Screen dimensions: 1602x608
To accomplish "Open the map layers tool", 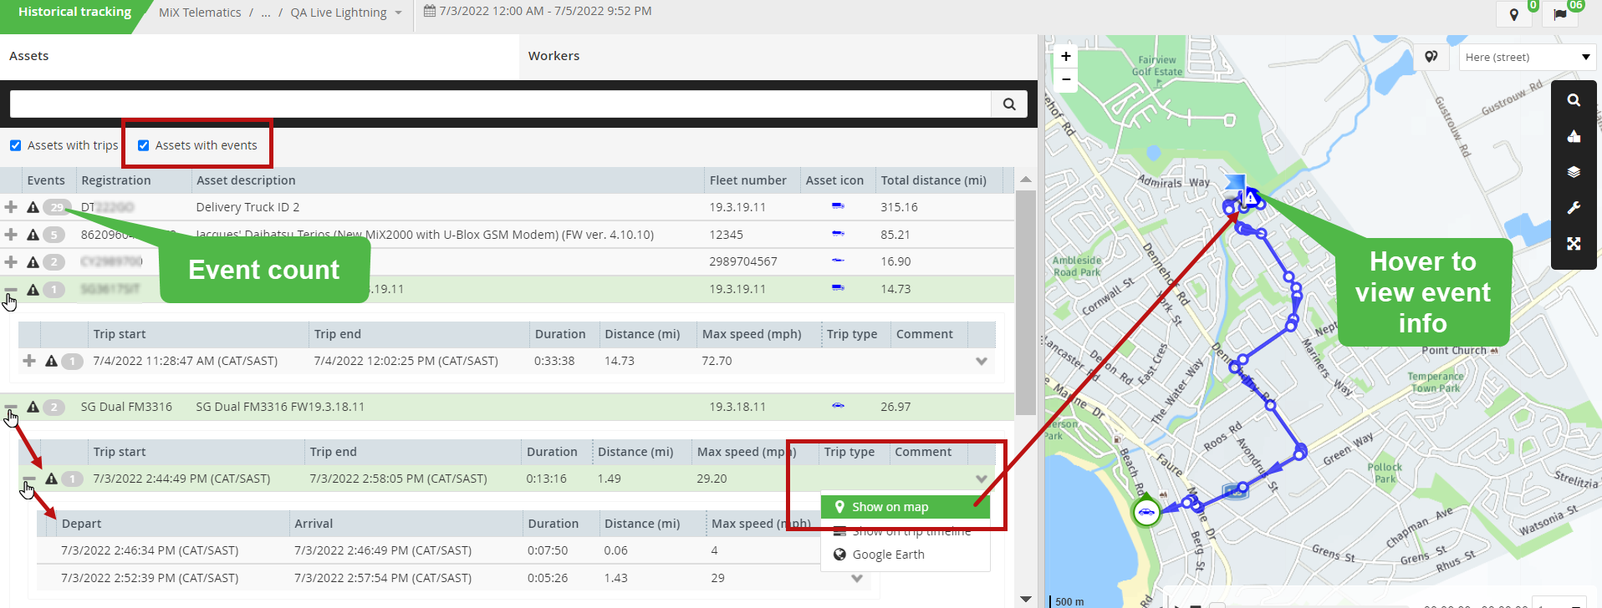I will coord(1574,172).
